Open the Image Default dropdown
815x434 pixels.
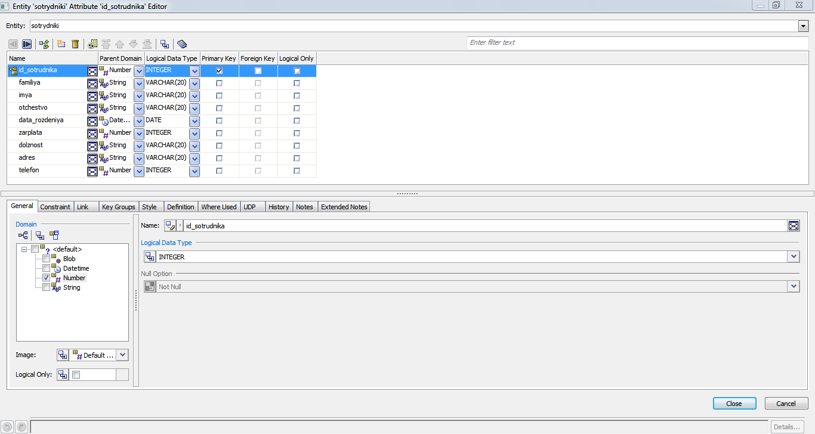[x=122, y=355]
